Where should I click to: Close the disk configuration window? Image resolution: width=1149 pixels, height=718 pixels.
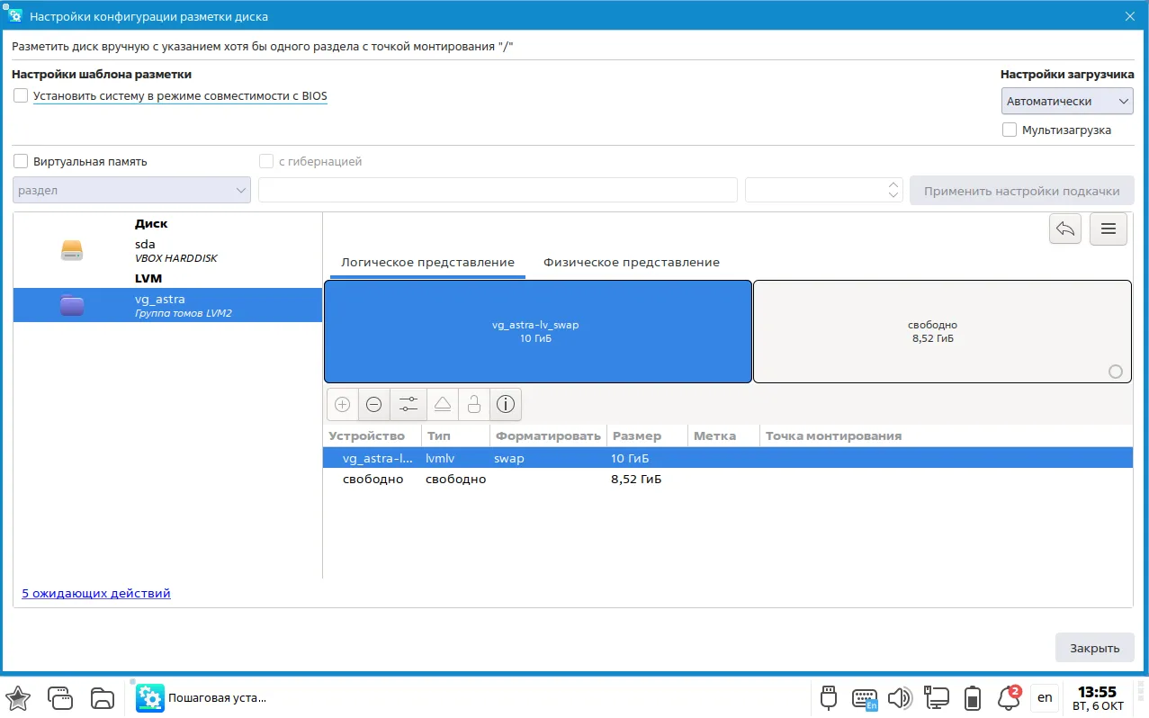pos(1130,16)
